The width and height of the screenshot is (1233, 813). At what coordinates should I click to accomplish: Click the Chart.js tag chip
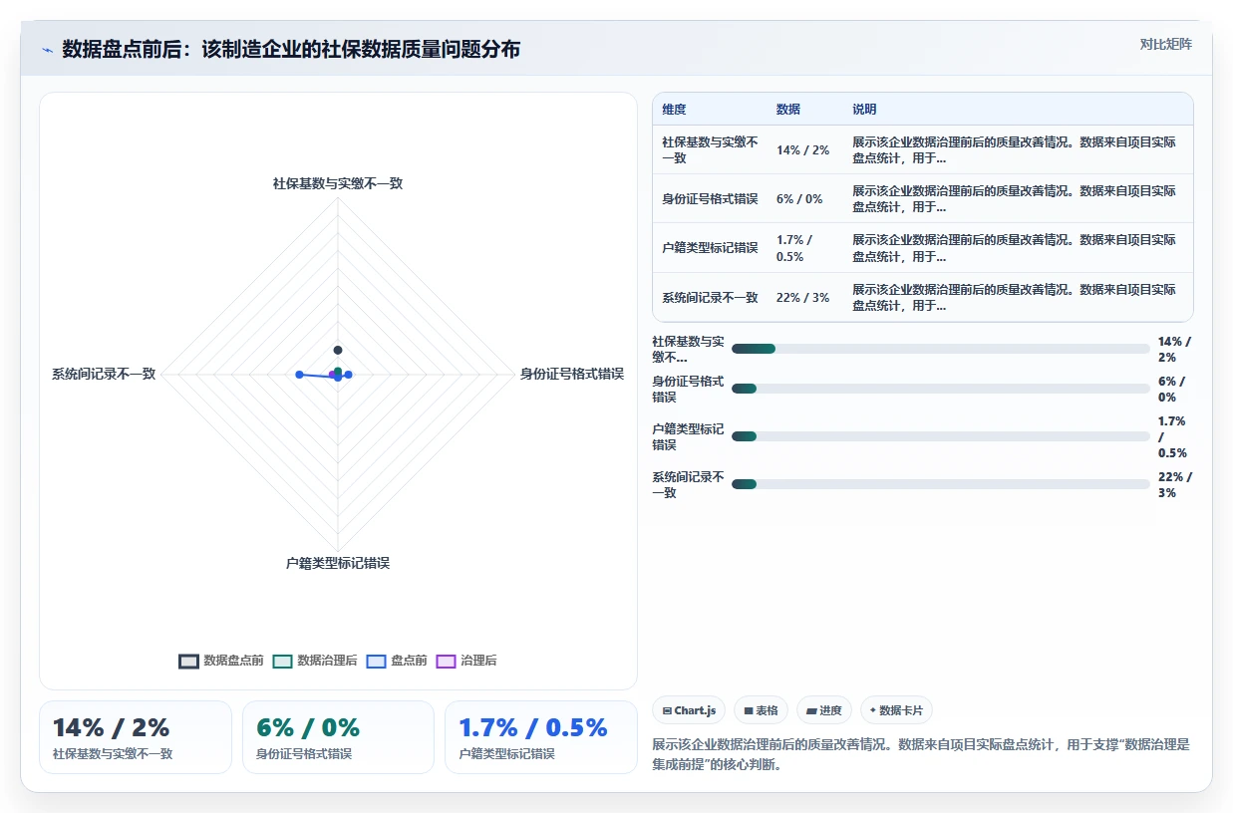coord(689,710)
